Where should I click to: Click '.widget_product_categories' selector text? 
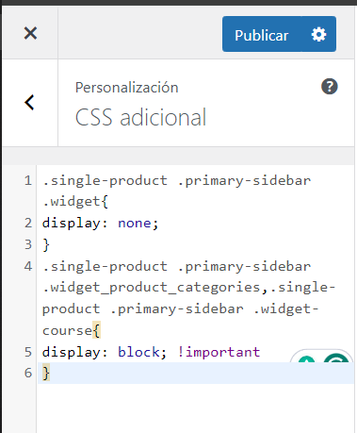[152, 288]
